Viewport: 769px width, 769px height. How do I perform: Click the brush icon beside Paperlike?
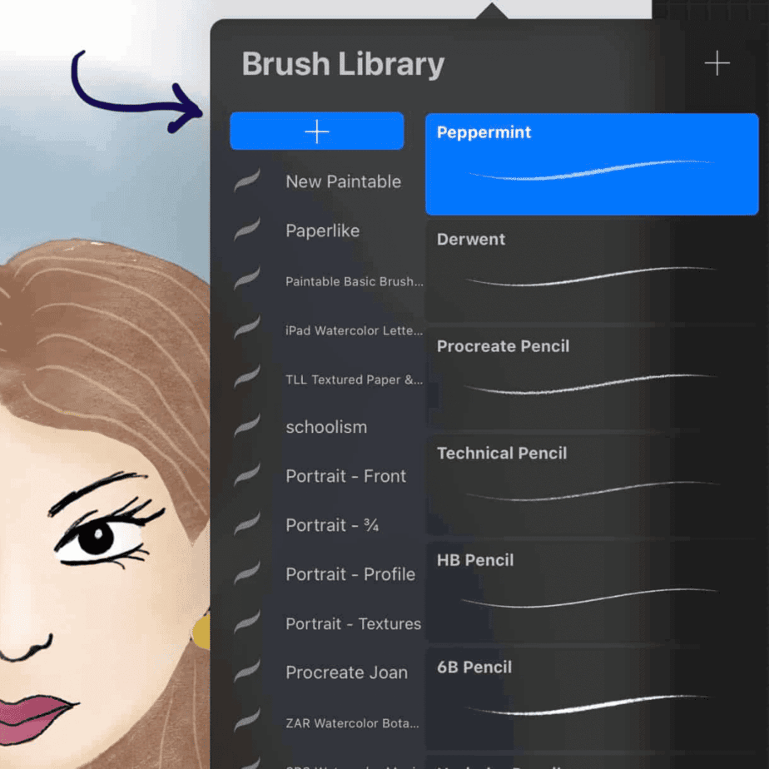(247, 230)
